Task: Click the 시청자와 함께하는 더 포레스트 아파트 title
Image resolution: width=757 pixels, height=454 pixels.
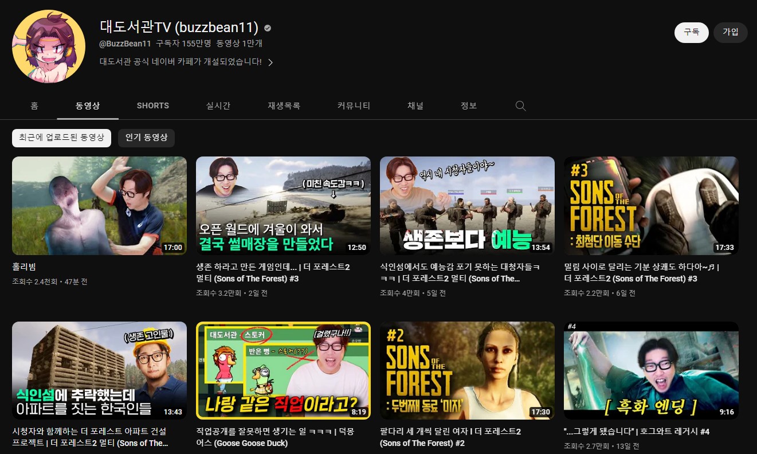Action: (x=91, y=437)
